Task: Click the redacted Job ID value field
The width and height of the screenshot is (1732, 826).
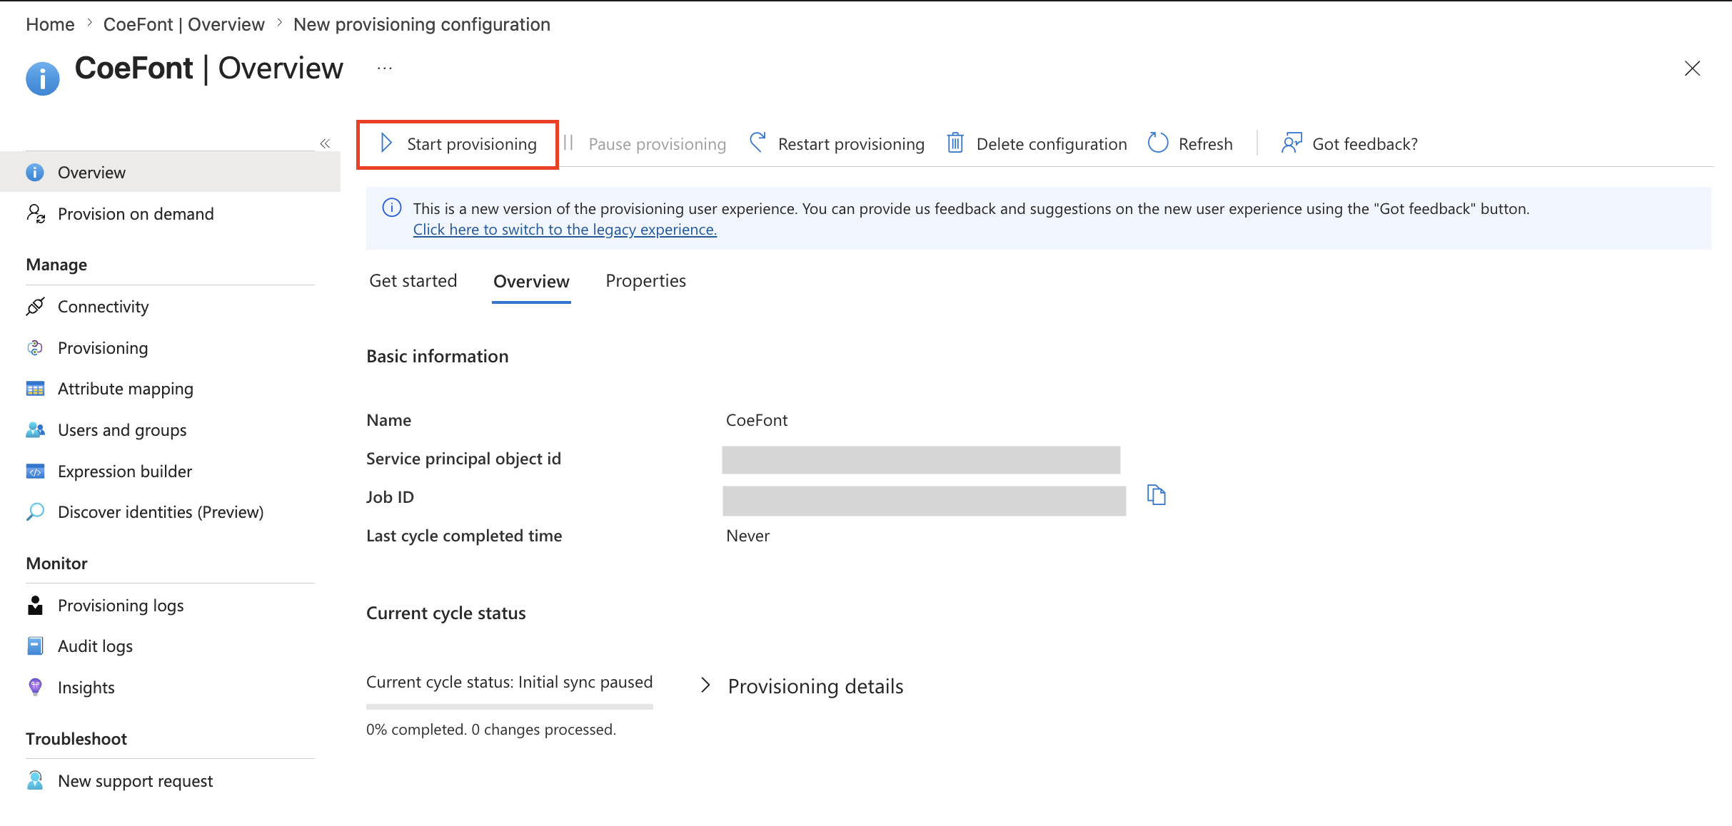Action: pos(924,501)
